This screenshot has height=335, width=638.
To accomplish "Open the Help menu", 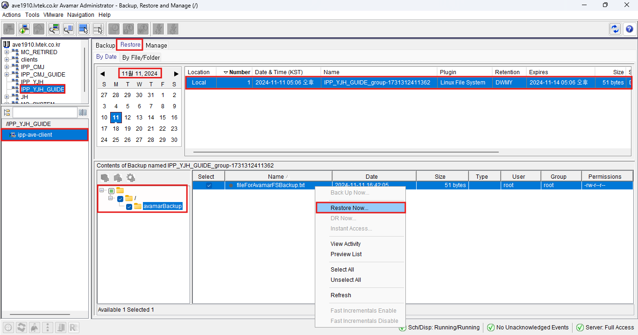I will 105,15.
